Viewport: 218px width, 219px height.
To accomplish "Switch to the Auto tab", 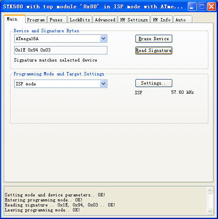I will [183, 20].
